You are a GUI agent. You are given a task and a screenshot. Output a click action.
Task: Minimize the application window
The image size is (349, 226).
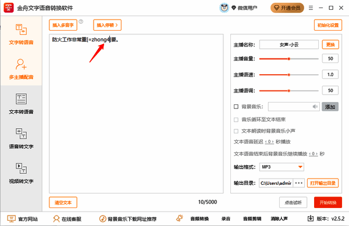[x=320, y=8]
